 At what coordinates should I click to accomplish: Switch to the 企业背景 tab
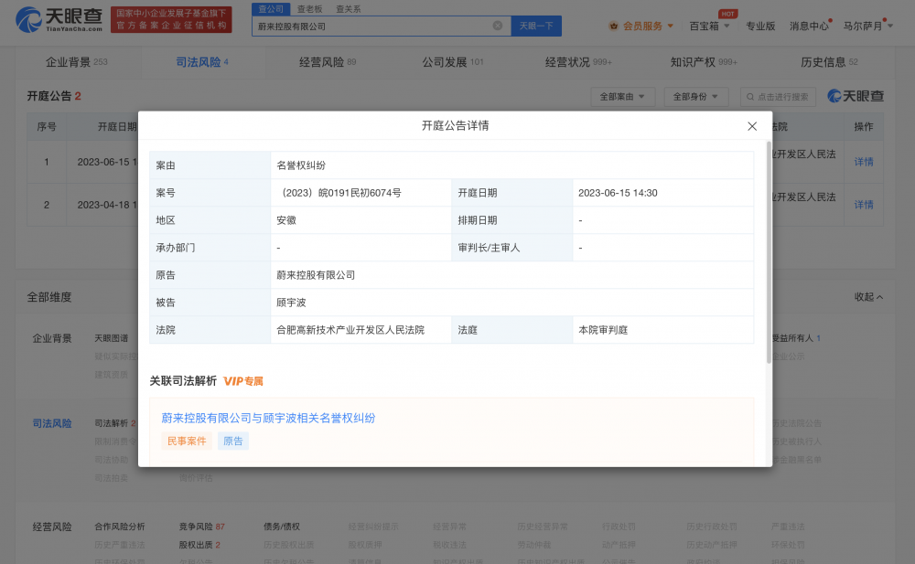77,62
